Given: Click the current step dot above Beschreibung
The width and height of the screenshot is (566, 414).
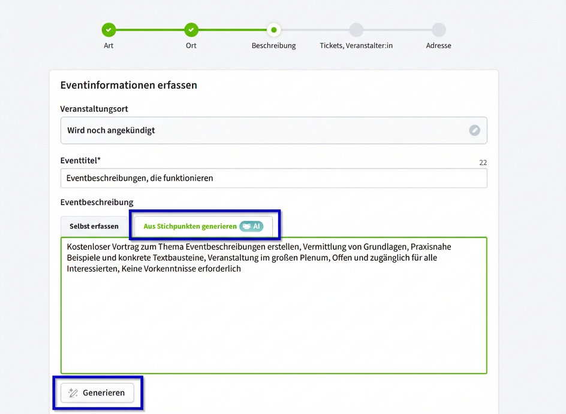Looking at the screenshot, I should pos(274,29).
